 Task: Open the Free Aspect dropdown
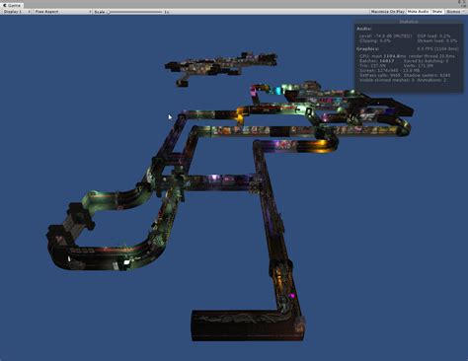62,12
